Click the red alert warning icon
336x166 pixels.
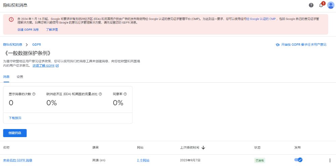tap(11, 19)
